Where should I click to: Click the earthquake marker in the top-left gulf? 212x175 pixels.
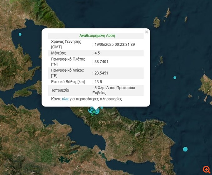point(20,34)
